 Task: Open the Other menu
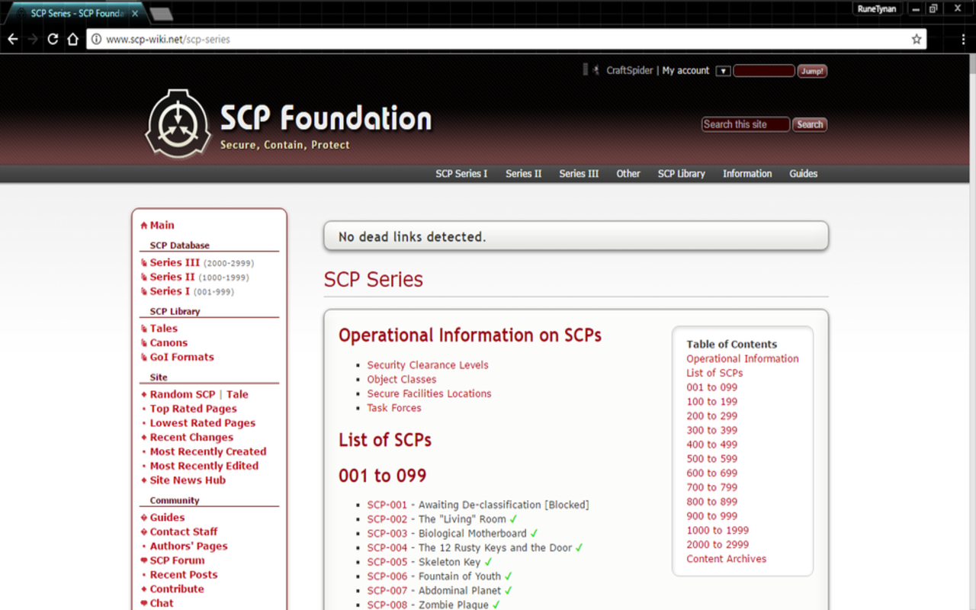[x=628, y=174]
